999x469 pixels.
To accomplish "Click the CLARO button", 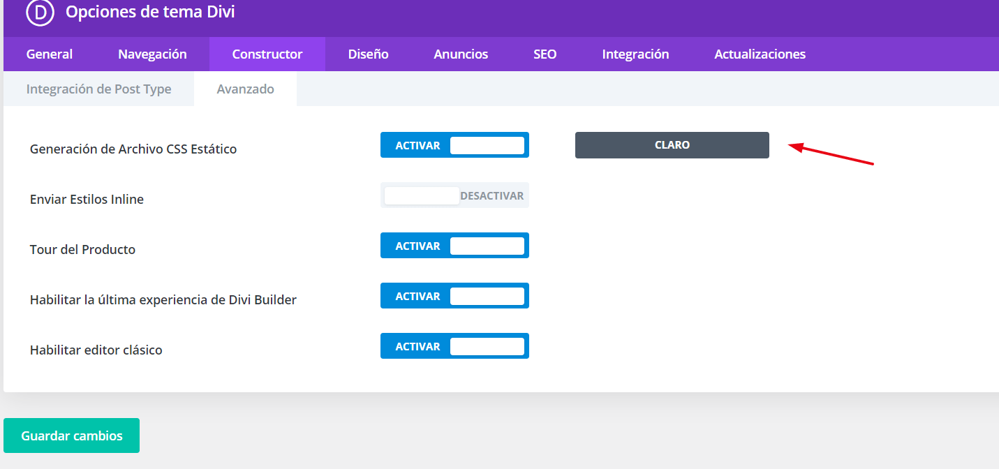I will coord(672,145).
